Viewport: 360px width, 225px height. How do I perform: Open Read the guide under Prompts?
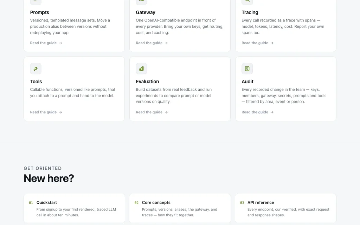46,43
